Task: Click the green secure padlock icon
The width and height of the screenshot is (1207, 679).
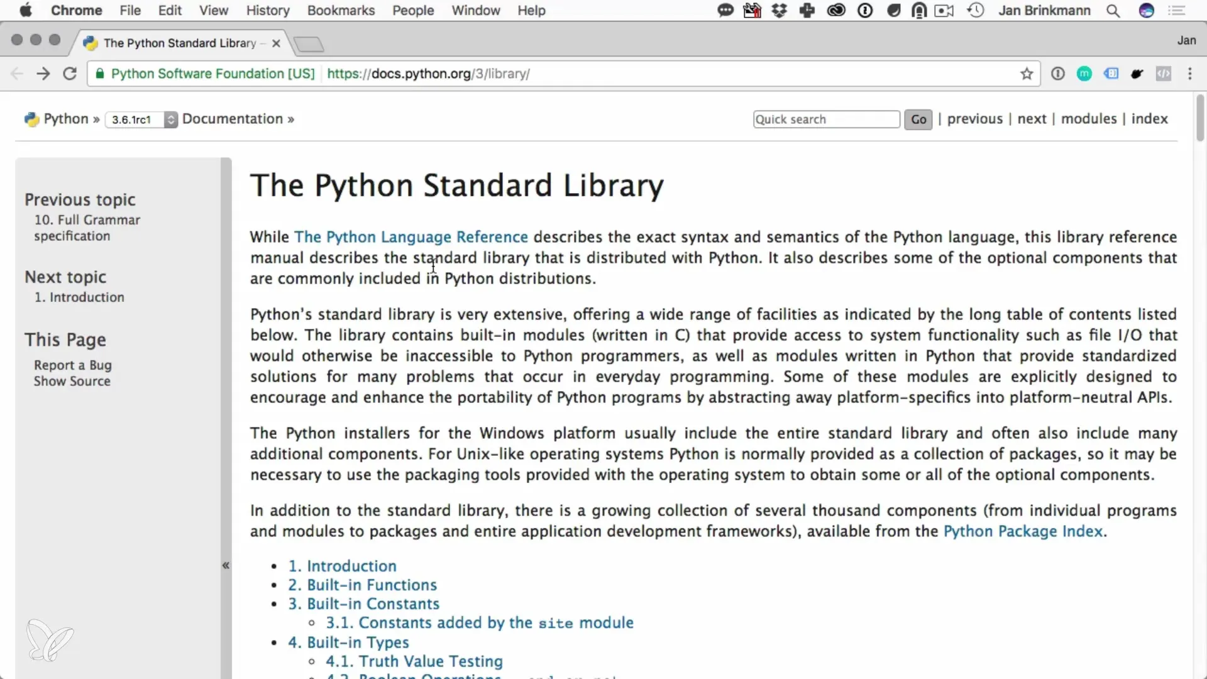Action: pyautogui.click(x=99, y=74)
